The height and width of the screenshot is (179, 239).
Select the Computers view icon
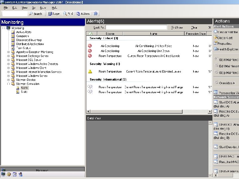[13, 36]
